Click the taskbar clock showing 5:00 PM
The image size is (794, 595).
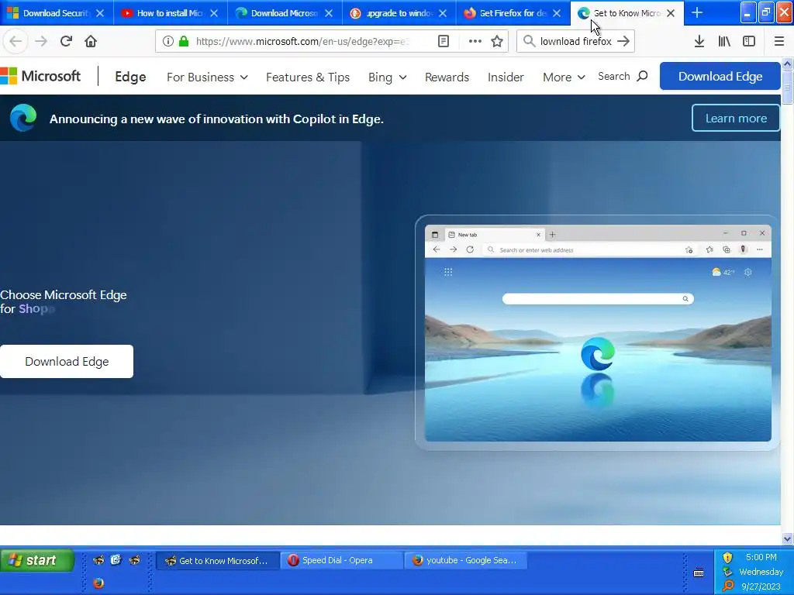click(761, 557)
